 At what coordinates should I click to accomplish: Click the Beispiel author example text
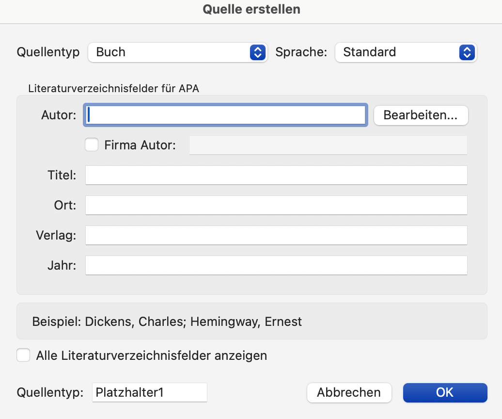coord(167,322)
